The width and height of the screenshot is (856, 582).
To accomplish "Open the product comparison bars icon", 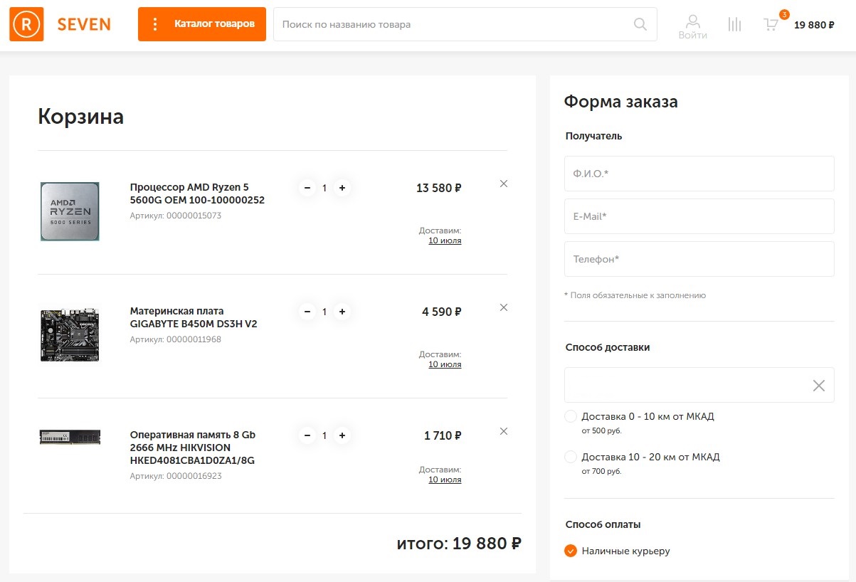I will pos(734,25).
